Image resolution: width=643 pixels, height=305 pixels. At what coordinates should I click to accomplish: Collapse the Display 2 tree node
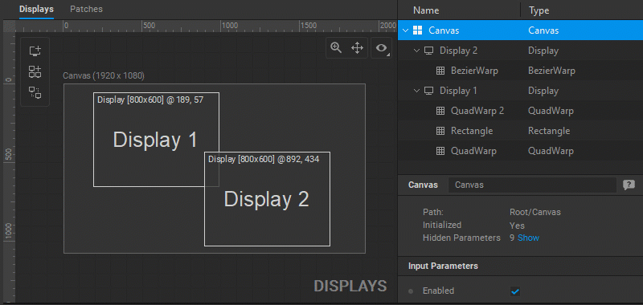(x=417, y=51)
